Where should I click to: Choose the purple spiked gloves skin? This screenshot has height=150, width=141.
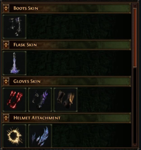[x=40, y=100]
